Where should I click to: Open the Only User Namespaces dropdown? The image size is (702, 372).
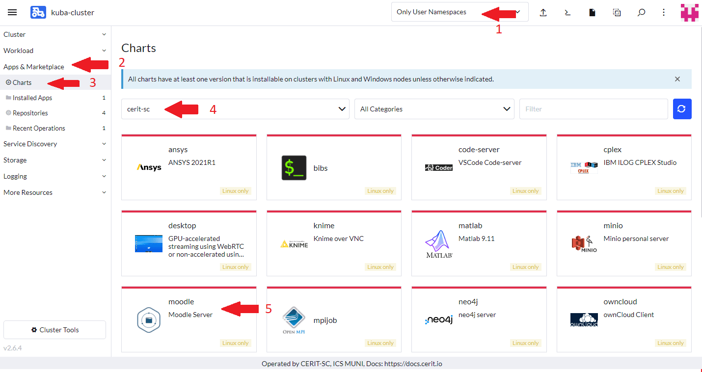pyautogui.click(x=459, y=12)
